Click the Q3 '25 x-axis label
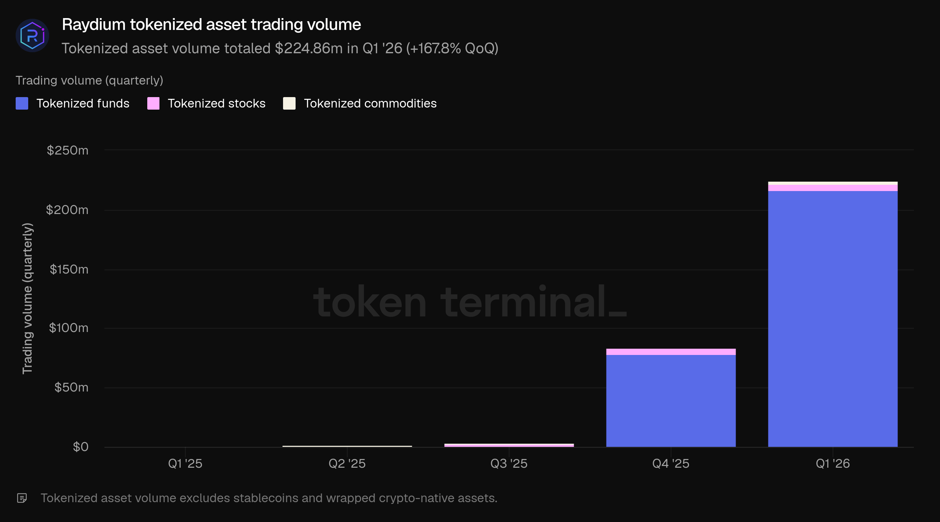The width and height of the screenshot is (940, 522). click(509, 463)
